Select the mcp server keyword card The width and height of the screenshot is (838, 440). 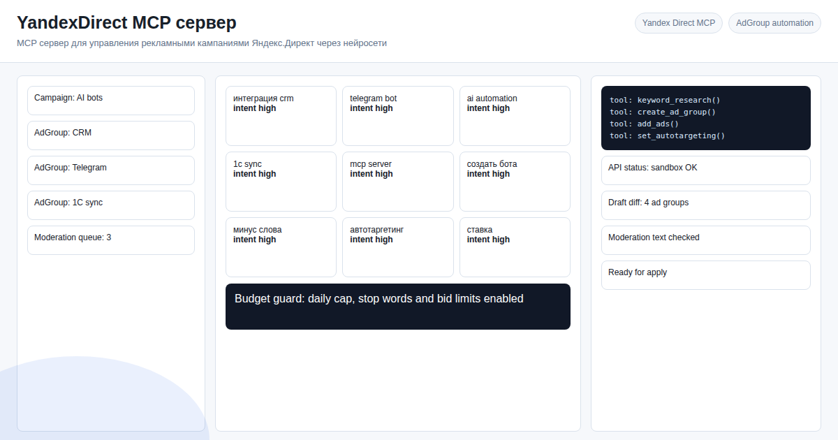click(398, 182)
